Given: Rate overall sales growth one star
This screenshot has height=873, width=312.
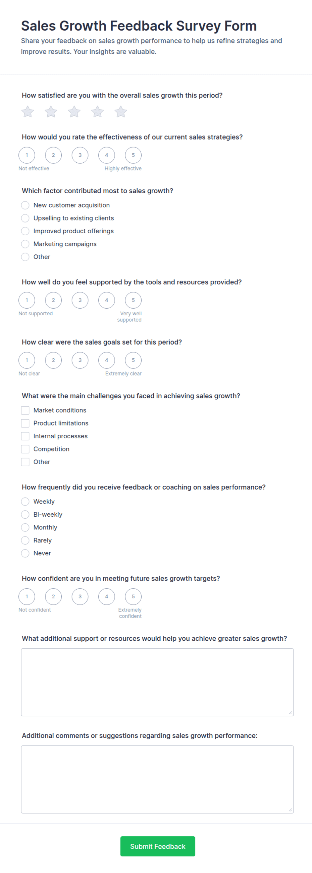Looking at the screenshot, I should coord(28,112).
